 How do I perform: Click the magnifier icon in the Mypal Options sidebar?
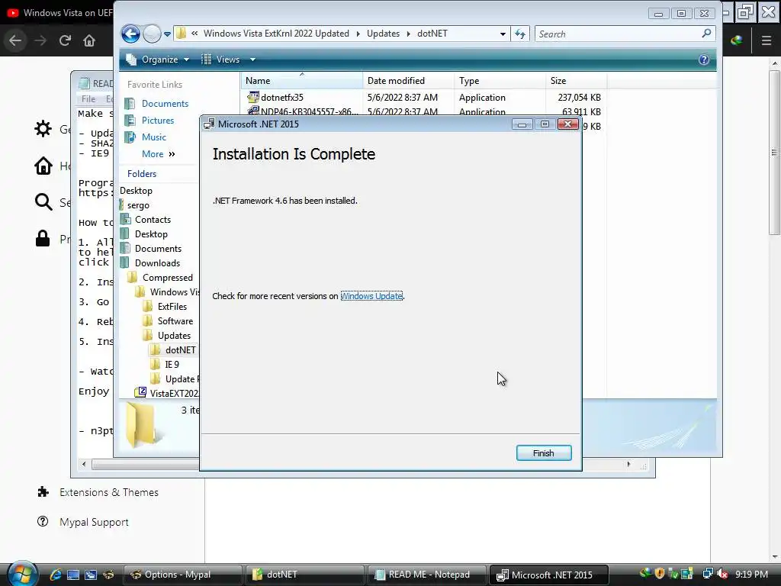(43, 201)
